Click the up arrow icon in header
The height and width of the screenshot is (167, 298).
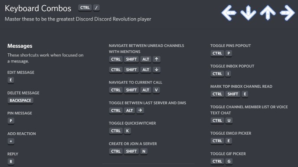(x=267, y=13)
